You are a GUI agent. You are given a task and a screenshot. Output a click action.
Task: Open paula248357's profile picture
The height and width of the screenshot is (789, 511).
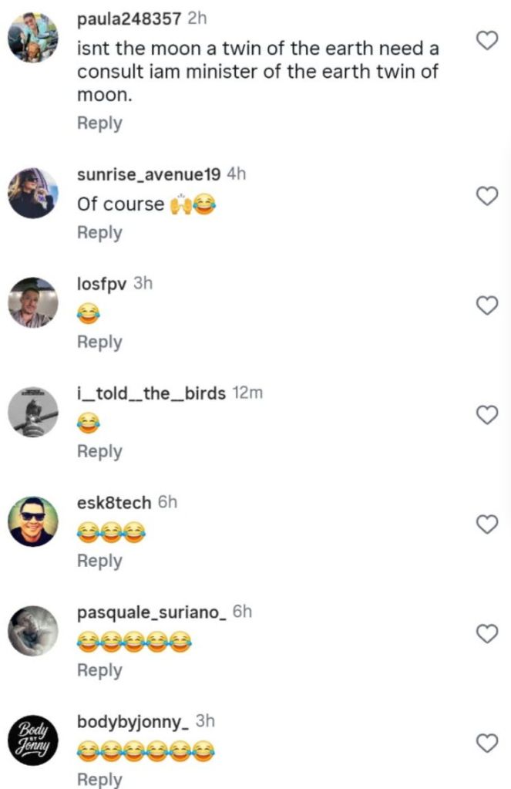33,38
